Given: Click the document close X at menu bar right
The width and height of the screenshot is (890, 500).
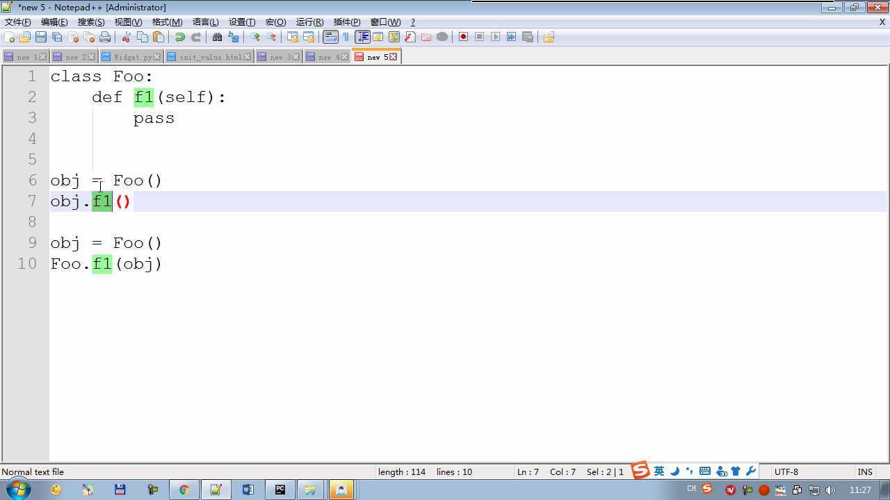Looking at the screenshot, I should pos(882,22).
